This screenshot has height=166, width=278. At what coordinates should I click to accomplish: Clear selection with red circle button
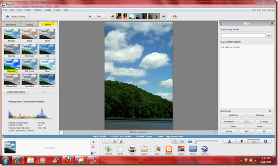pyautogui.click(x=93, y=147)
